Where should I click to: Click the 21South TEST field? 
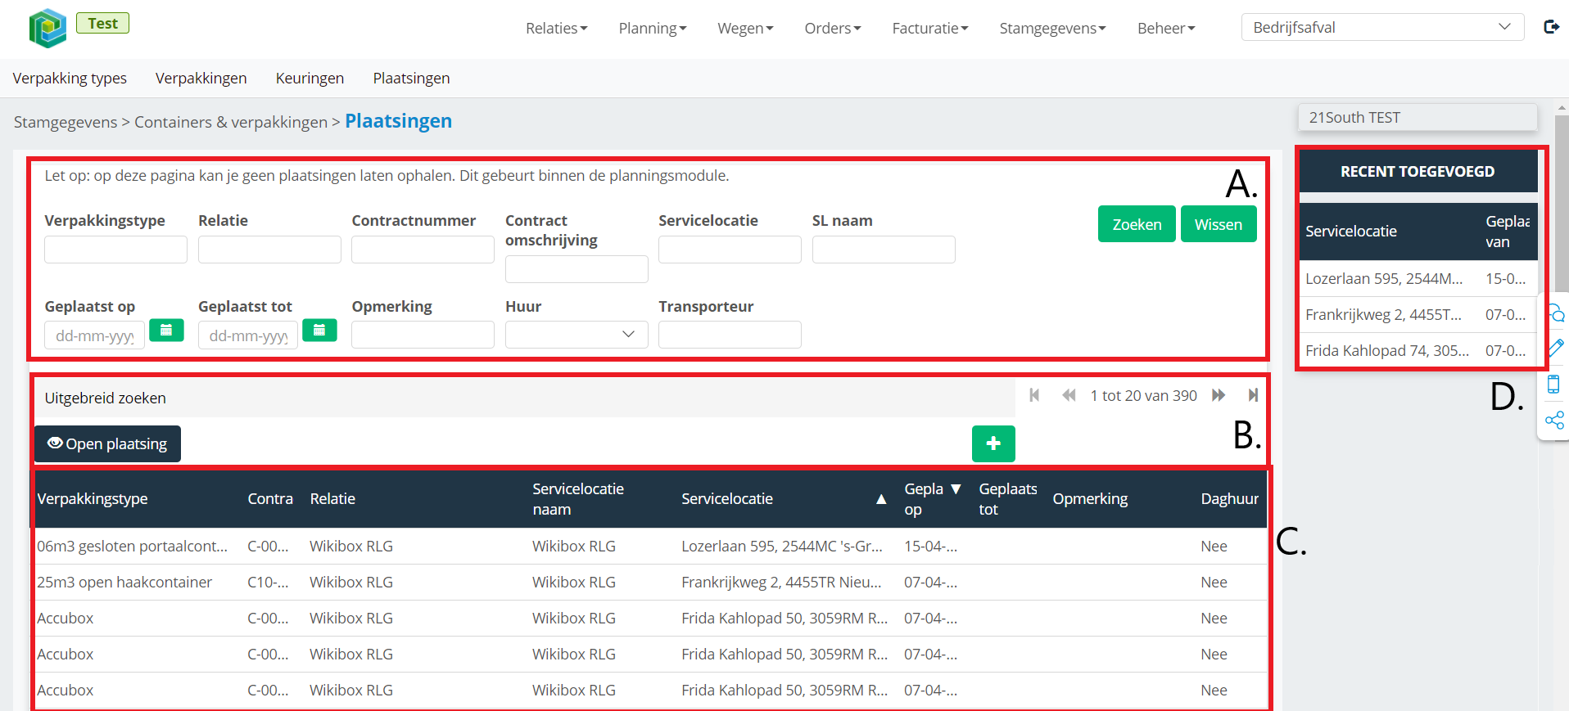(x=1418, y=117)
